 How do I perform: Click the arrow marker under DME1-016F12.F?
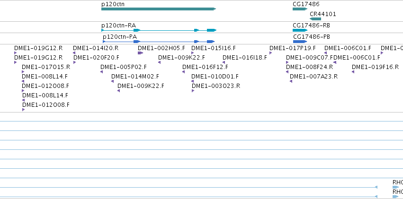coord(184,72)
